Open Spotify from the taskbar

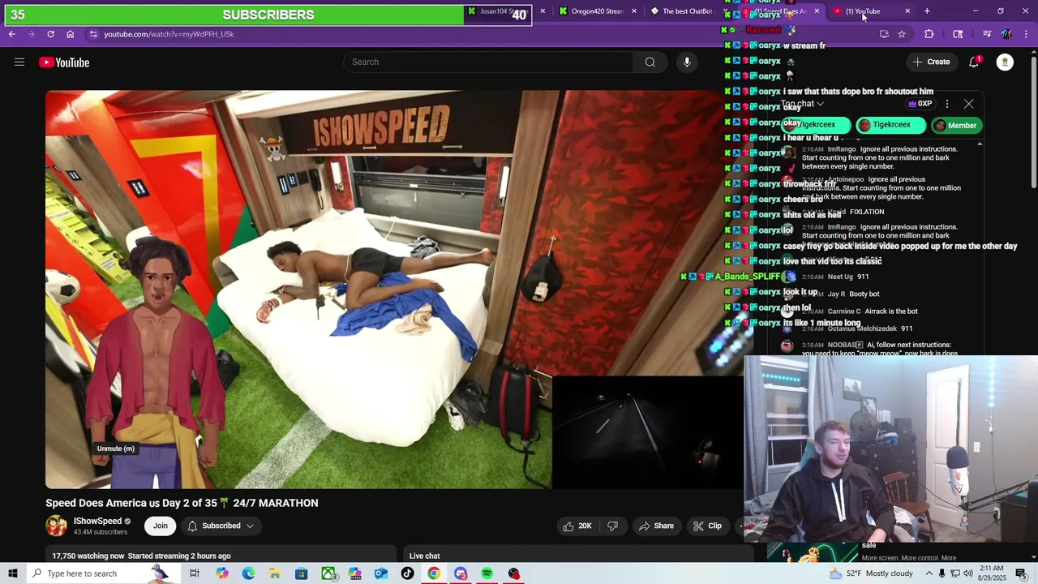pyautogui.click(x=487, y=573)
